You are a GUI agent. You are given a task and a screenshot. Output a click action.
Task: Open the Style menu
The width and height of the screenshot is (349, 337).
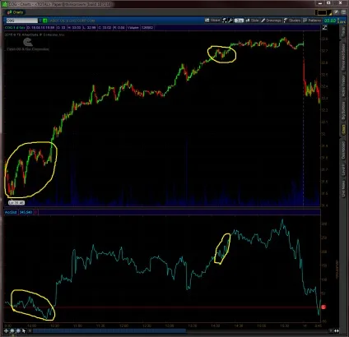pyautogui.click(x=253, y=21)
